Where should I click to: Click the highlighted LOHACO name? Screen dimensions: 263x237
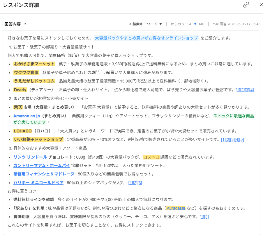(x=23, y=131)
